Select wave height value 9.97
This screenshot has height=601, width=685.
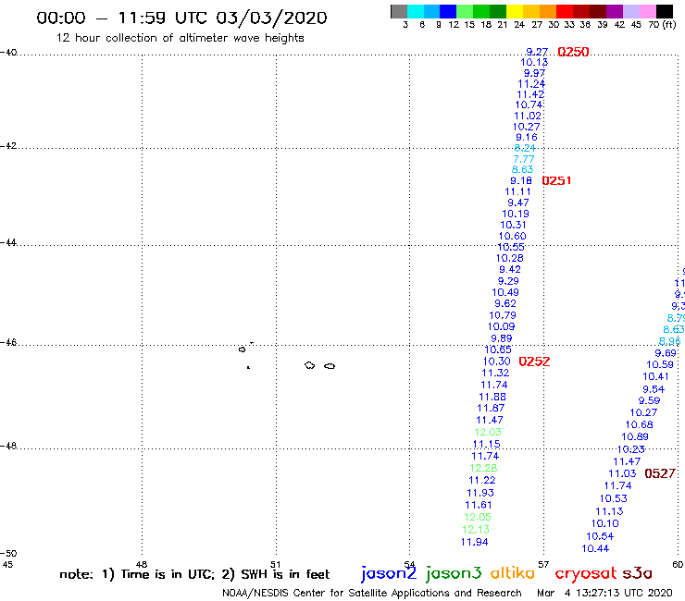[534, 73]
